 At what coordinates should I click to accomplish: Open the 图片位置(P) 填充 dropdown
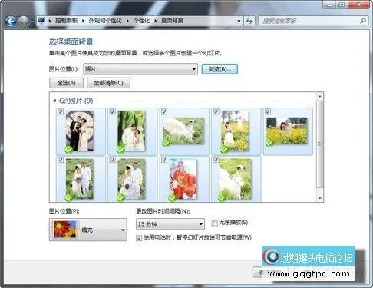click(88, 230)
